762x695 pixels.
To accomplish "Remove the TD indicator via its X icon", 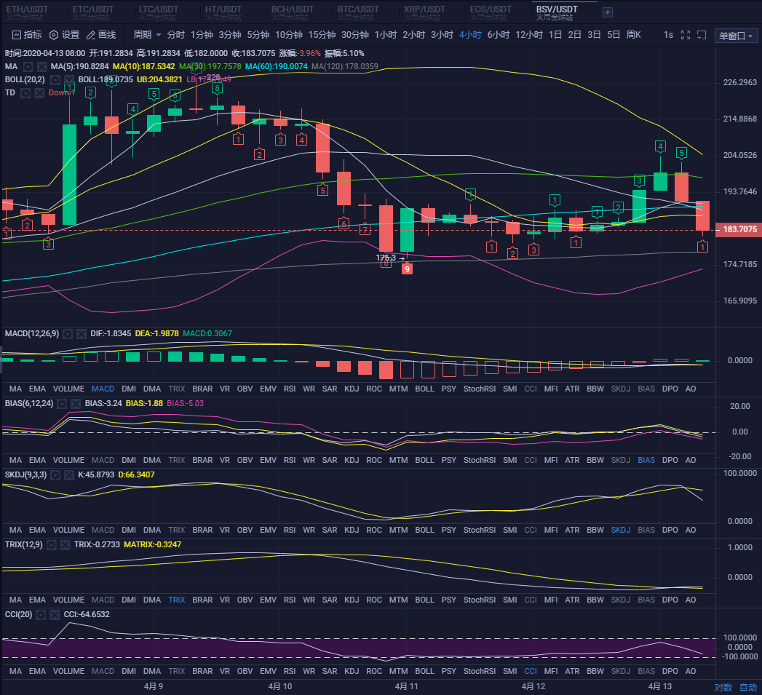I will [39, 91].
